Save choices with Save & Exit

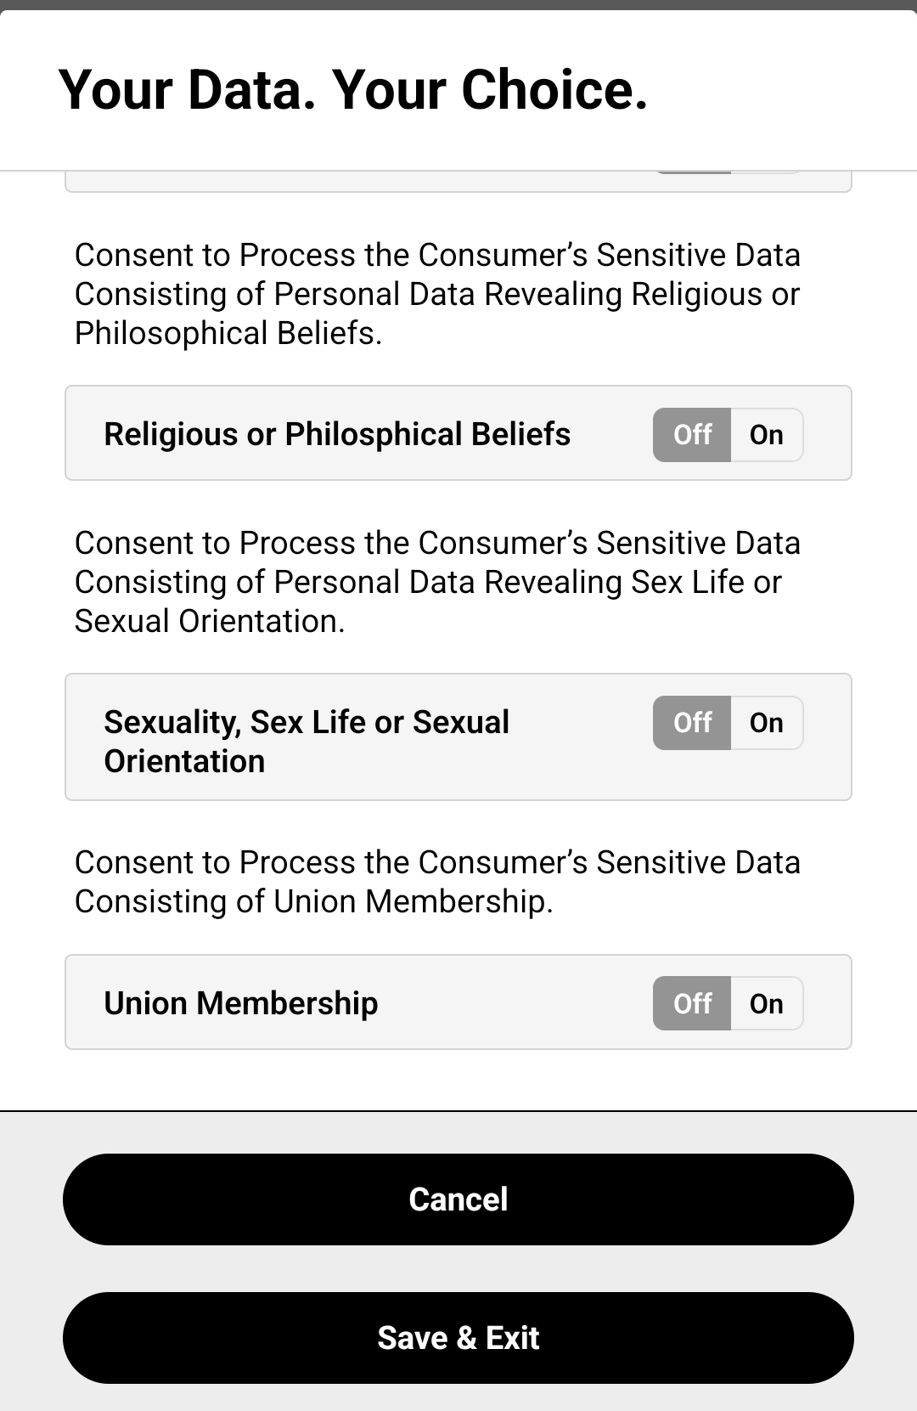pyautogui.click(x=458, y=1338)
